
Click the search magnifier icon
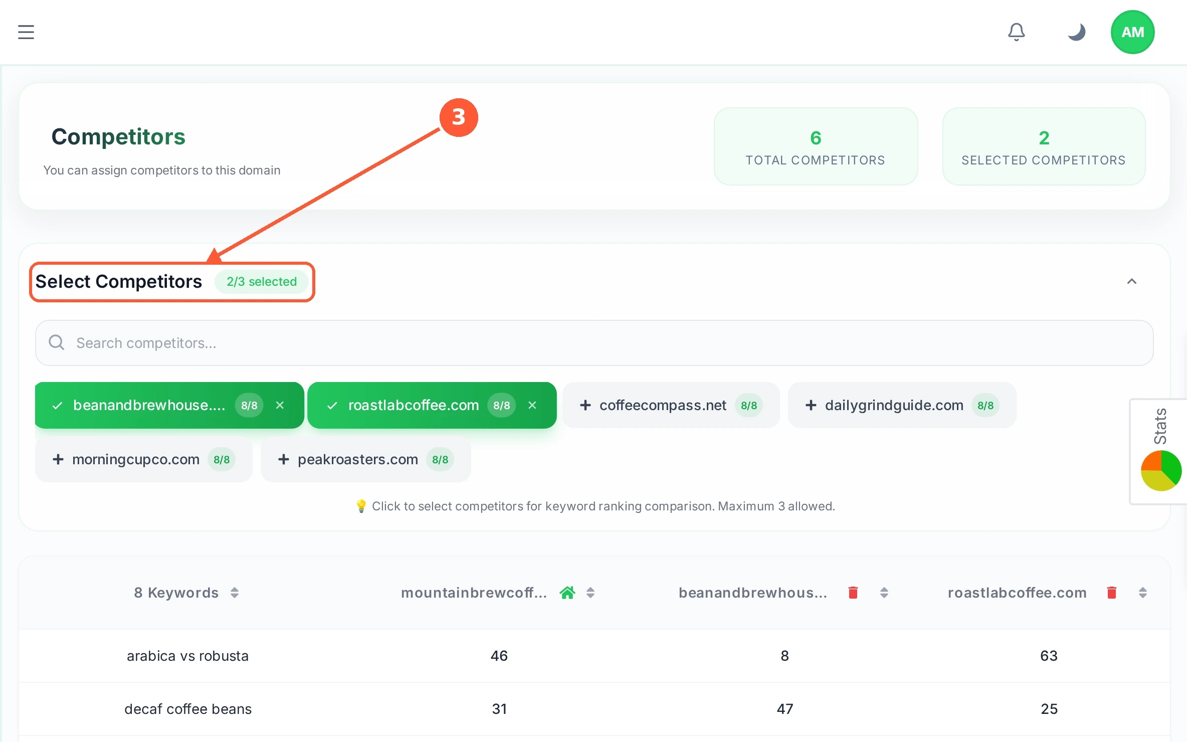pos(56,343)
